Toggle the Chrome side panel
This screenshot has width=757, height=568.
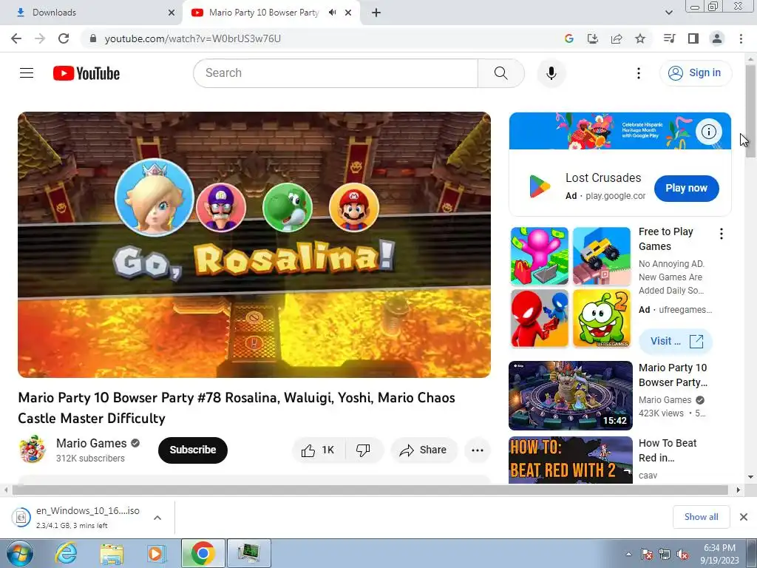[693, 38]
